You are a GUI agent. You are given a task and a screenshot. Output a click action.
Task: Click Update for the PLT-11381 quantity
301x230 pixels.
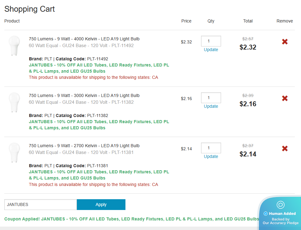(211, 157)
